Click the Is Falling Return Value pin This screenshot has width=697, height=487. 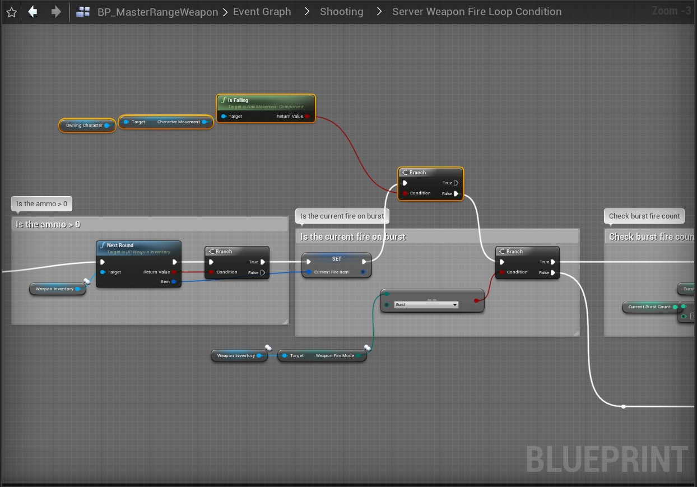tap(307, 117)
